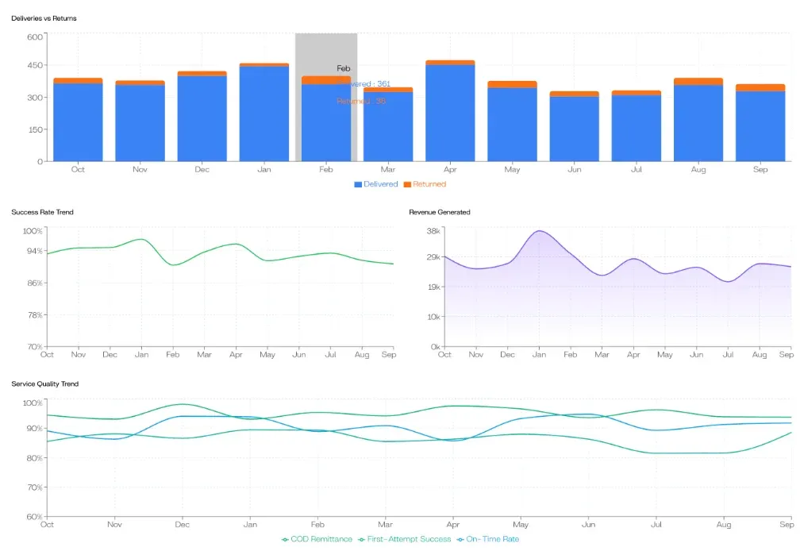800x551 pixels.
Task: Click the Jun bar's blue Delivered segment
Action: pyautogui.click(x=575, y=129)
